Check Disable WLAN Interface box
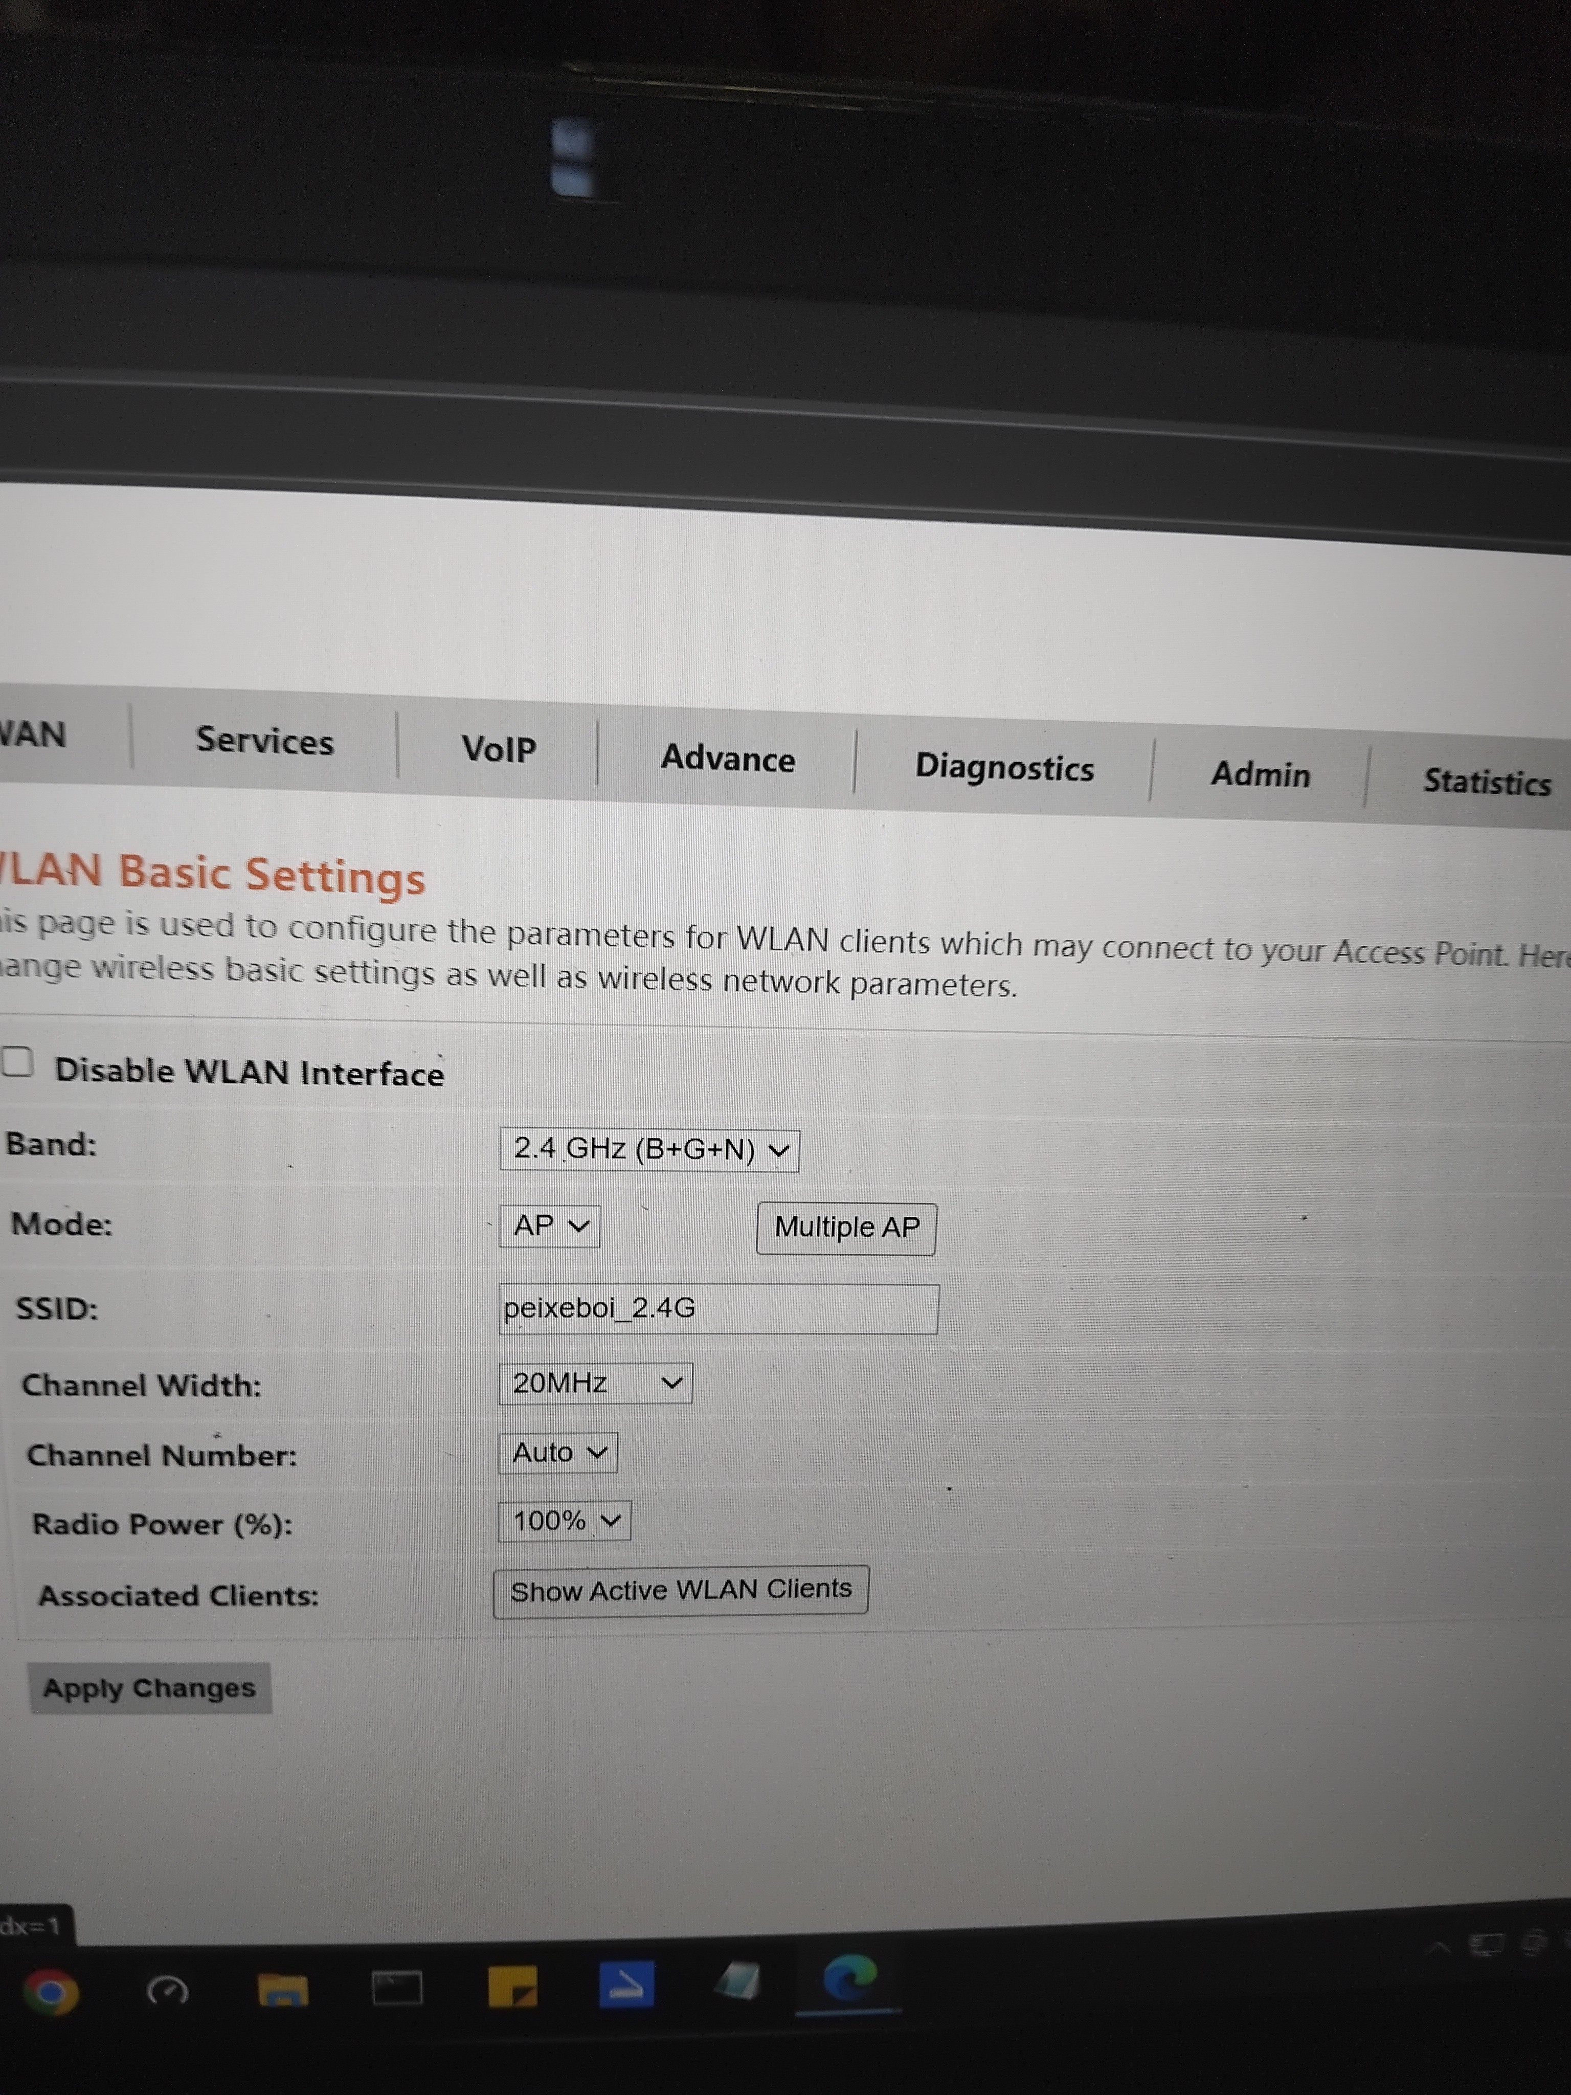The image size is (1571, 2095). [x=17, y=1062]
